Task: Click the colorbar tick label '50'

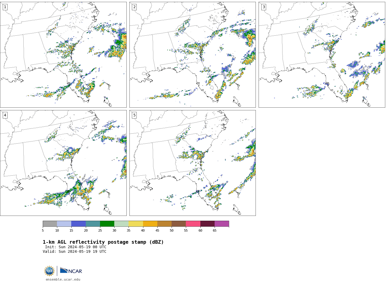Action: point(172,231)
